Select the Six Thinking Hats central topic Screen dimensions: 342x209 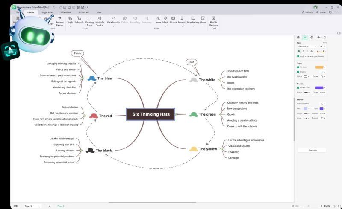coord(151,114)
